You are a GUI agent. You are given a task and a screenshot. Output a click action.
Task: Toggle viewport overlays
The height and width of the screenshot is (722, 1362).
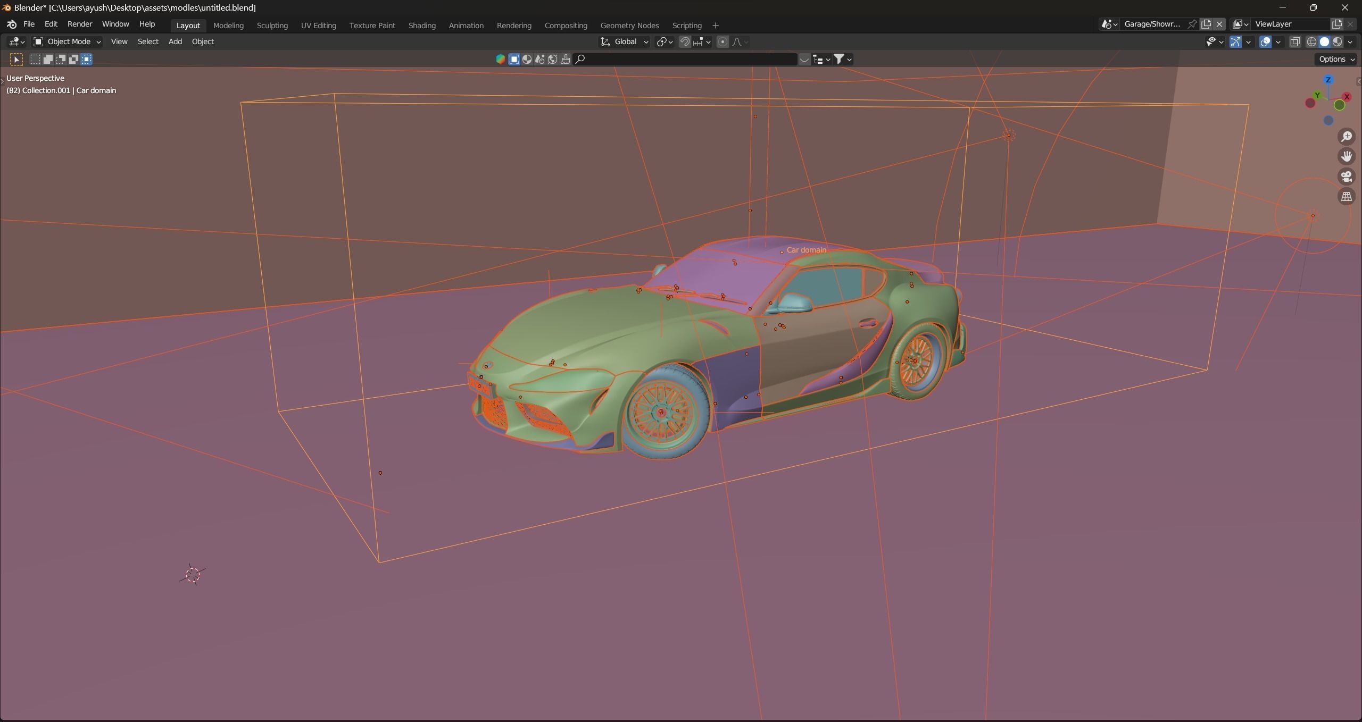point(1265,41)
